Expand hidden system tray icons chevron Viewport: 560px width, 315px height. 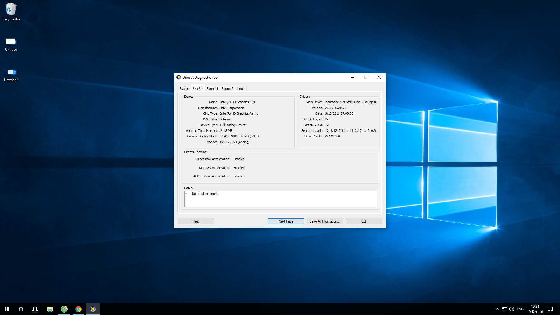(x=498, y=309)
